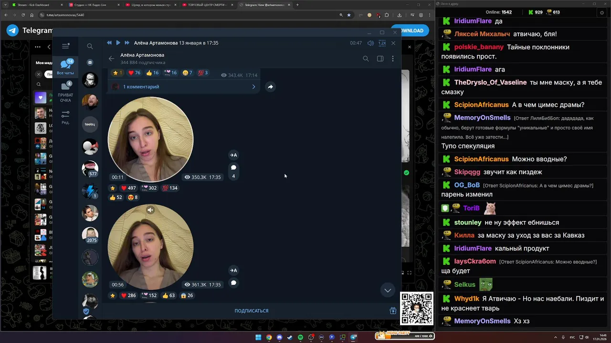Mute audio player volume speaker icon
The height and width of the screenshot is (343, 611).
[370, 43]
